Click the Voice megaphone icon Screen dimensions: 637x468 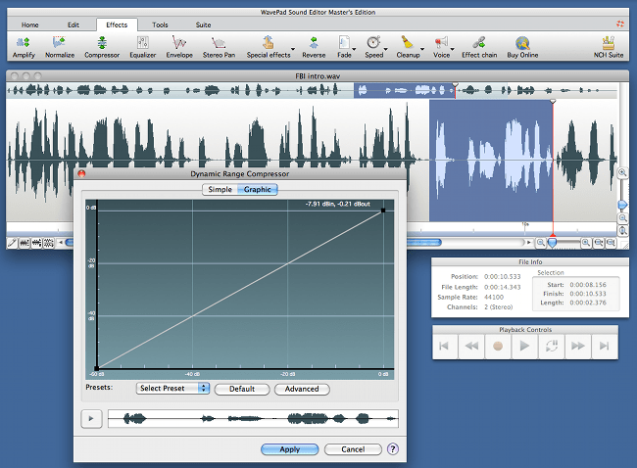pyautogui.click(x=441, y=42)
